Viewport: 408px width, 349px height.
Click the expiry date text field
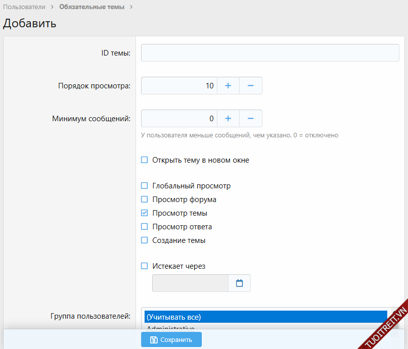[191, 283]
